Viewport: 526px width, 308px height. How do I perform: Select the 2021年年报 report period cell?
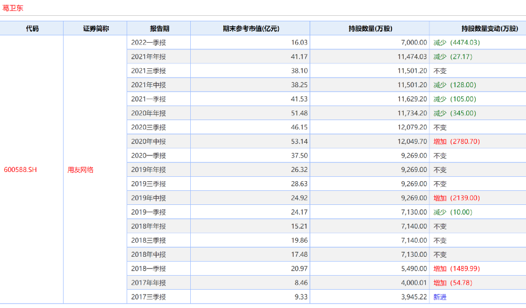[148, 56]
